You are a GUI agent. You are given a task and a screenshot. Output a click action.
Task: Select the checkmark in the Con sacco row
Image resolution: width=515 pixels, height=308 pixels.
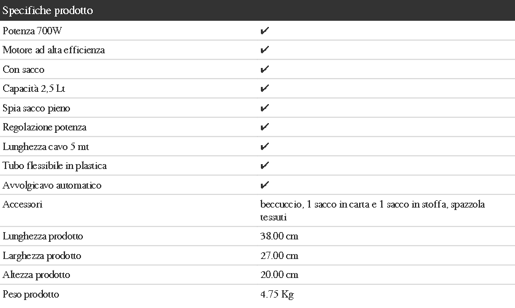[x=265, y=69]
